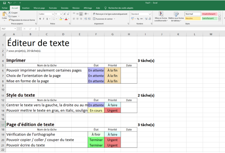Image resolution: width=225 pixels, height=153 pixels.
Task: Open the font size 11 dropdown
Action: click(x=61, y=14)
